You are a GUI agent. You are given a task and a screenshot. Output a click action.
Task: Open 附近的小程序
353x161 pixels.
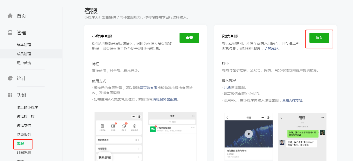click(x=27, y=107)
